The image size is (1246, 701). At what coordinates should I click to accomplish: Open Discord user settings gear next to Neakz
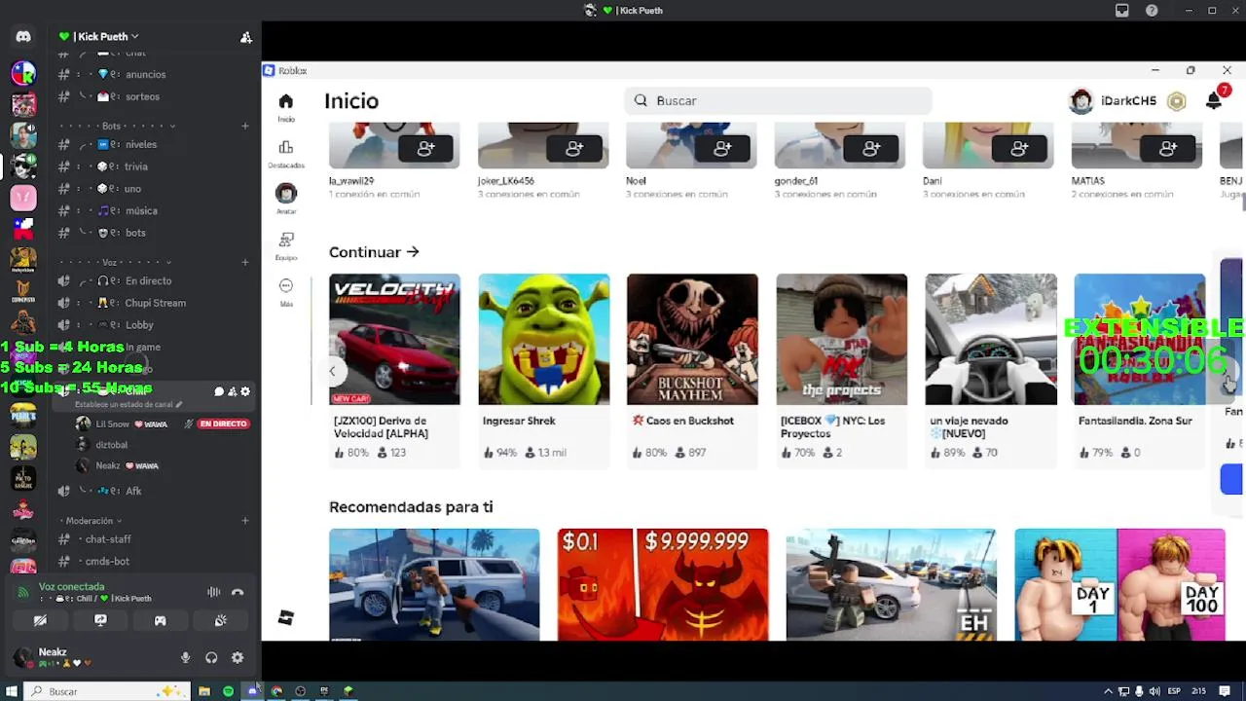tap(238, 658)
